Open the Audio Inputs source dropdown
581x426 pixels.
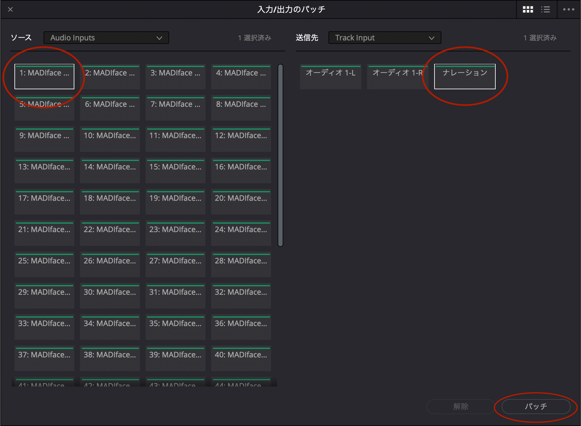point(106,38)
